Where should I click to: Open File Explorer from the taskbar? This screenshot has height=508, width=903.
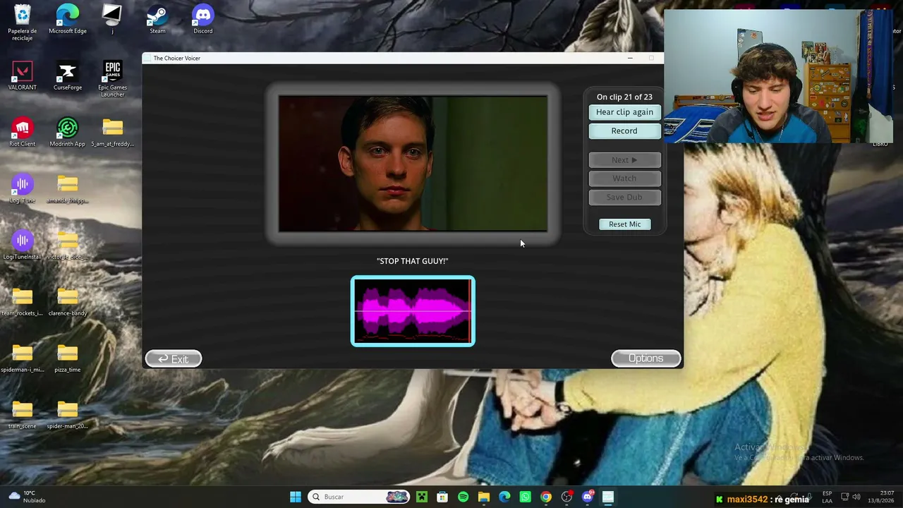[484, 497]
